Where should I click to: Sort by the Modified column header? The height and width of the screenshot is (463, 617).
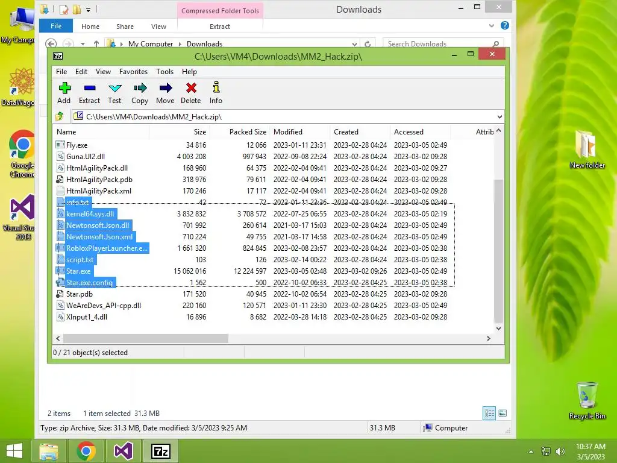click(300, 132)
